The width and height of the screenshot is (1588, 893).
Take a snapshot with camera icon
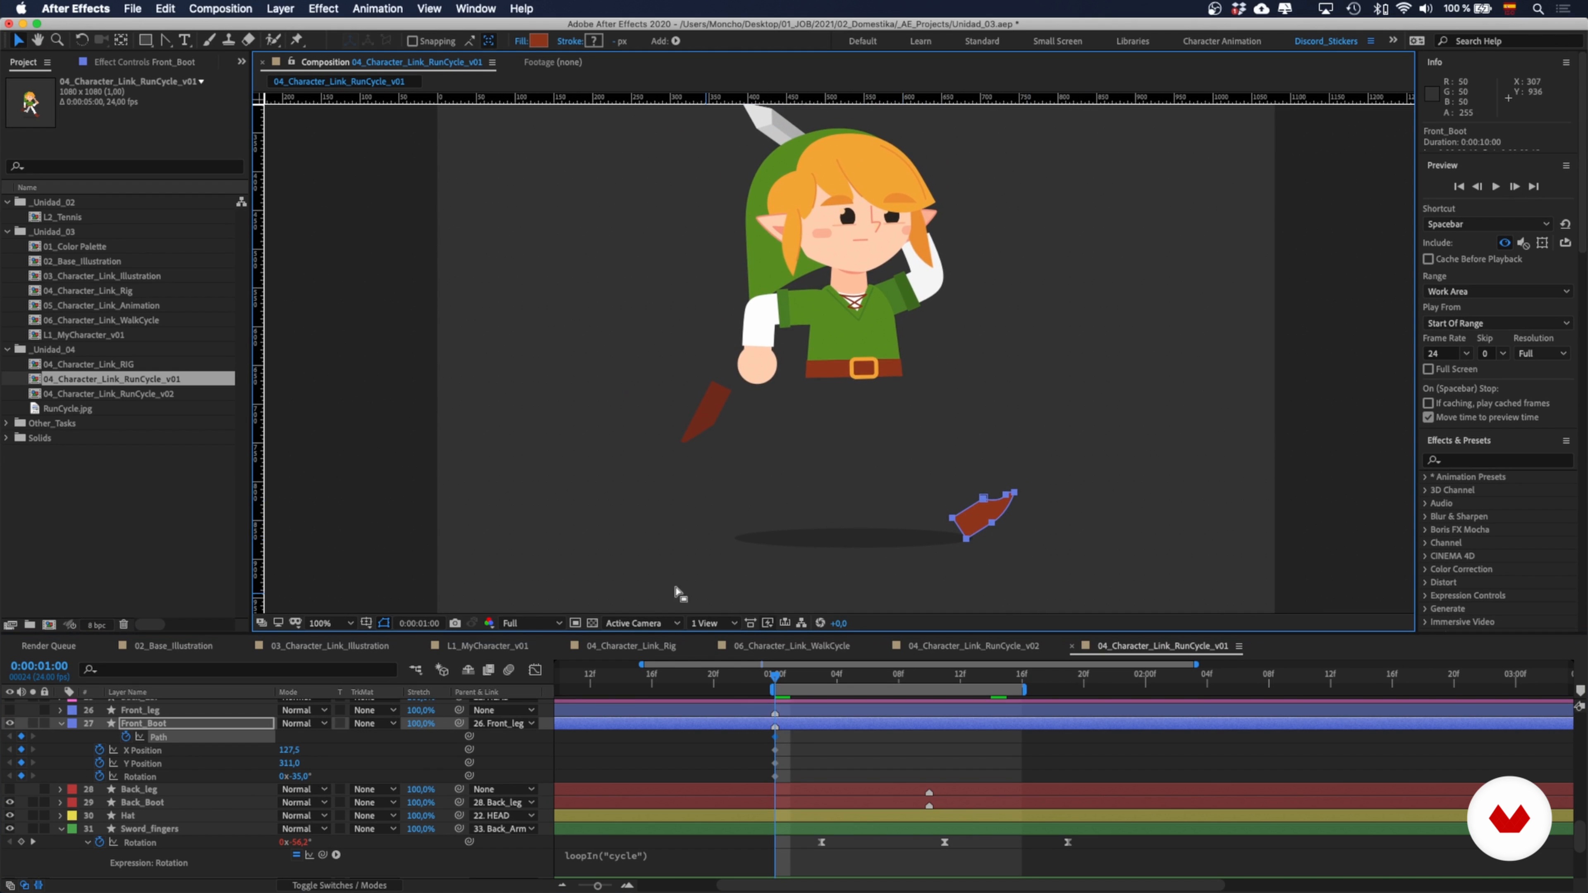[x=455, y=623]
